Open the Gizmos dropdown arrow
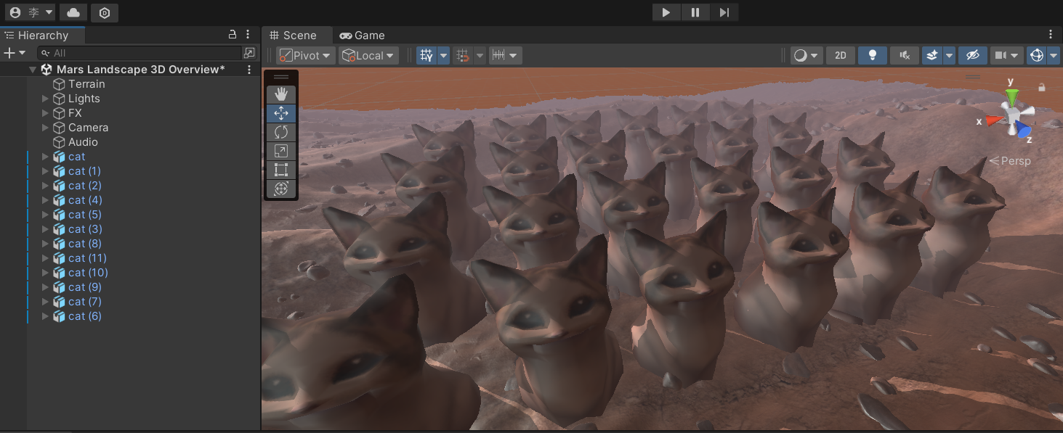Image resolution: width=1063 pixels, height=433 pixels. [1054, 55]
